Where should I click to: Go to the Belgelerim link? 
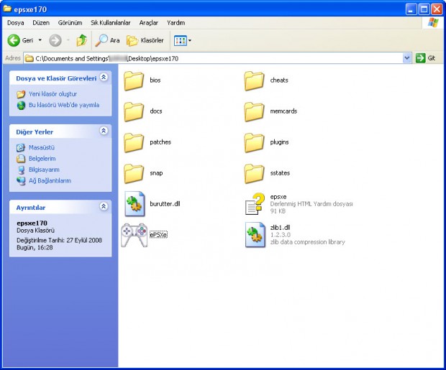pyautogui.click(x=42, y=159)
